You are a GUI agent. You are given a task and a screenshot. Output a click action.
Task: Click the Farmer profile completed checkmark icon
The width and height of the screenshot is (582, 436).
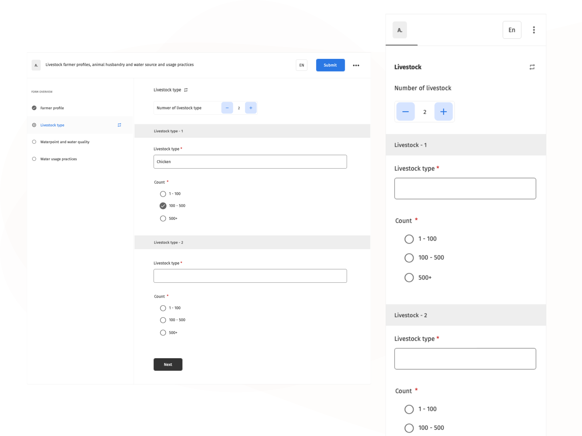click(x=34, y=108)
